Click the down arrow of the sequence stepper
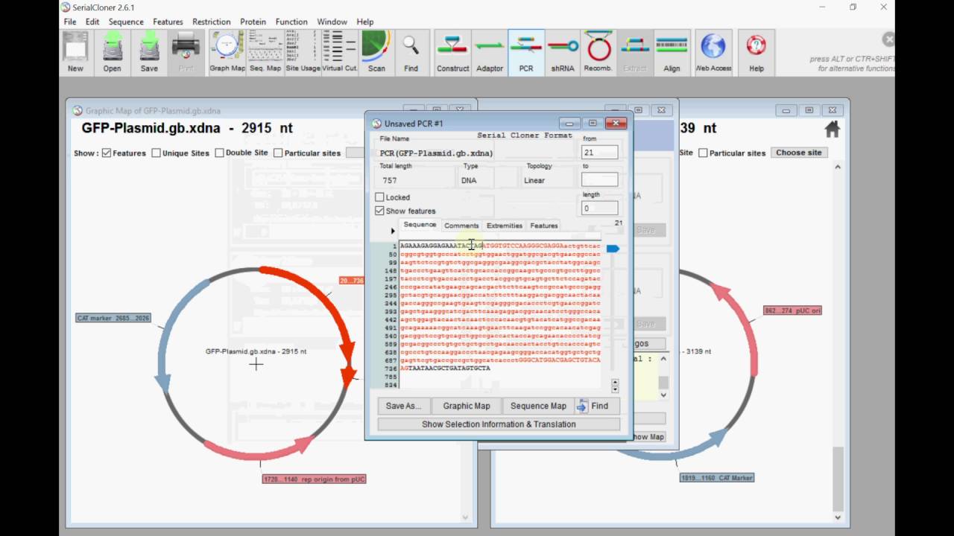The image size is (954, 536). coord(615,389)
